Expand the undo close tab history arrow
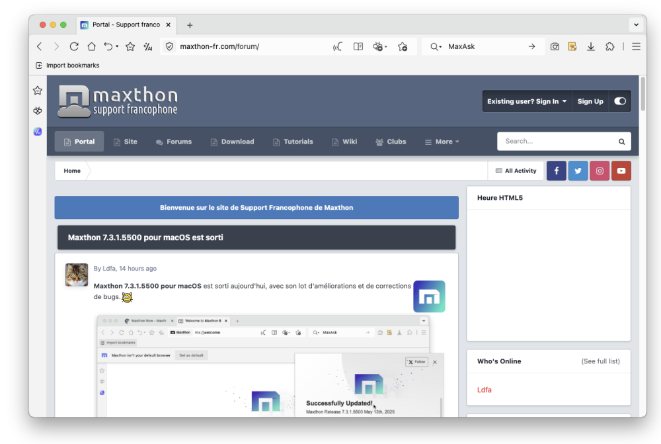Screen dimensions: 661x444 (x=117, y=46)
